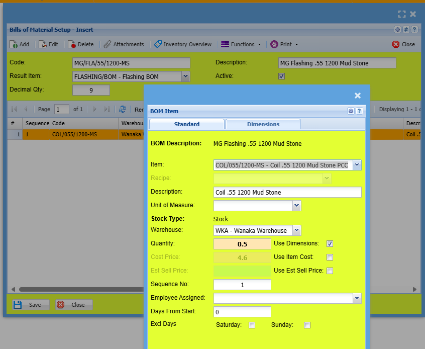Viewport: 425px width, 349px height.
Task: Expand the Unit of Measure dropdown
Action: coord(296,205)
